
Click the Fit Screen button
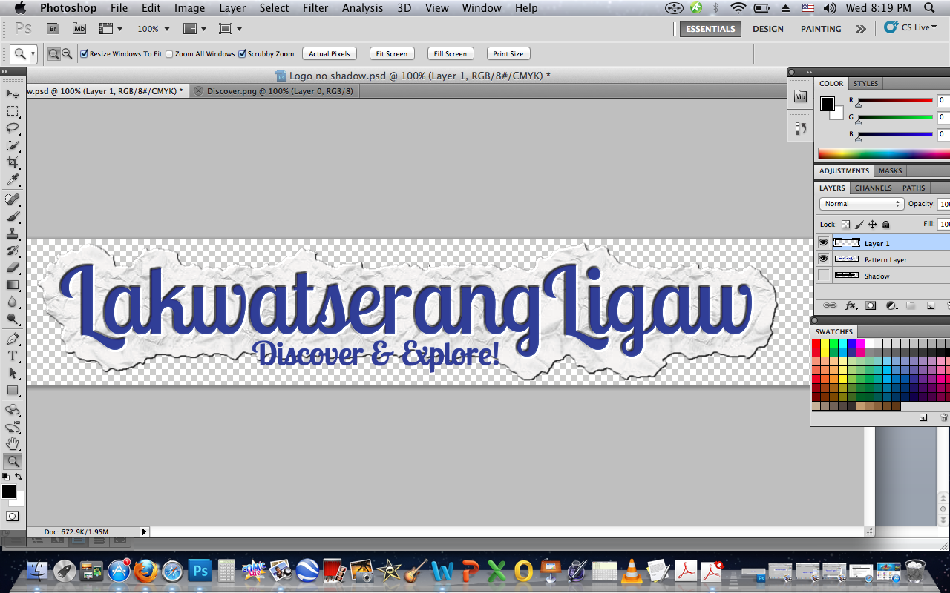[x=391, y=53]
